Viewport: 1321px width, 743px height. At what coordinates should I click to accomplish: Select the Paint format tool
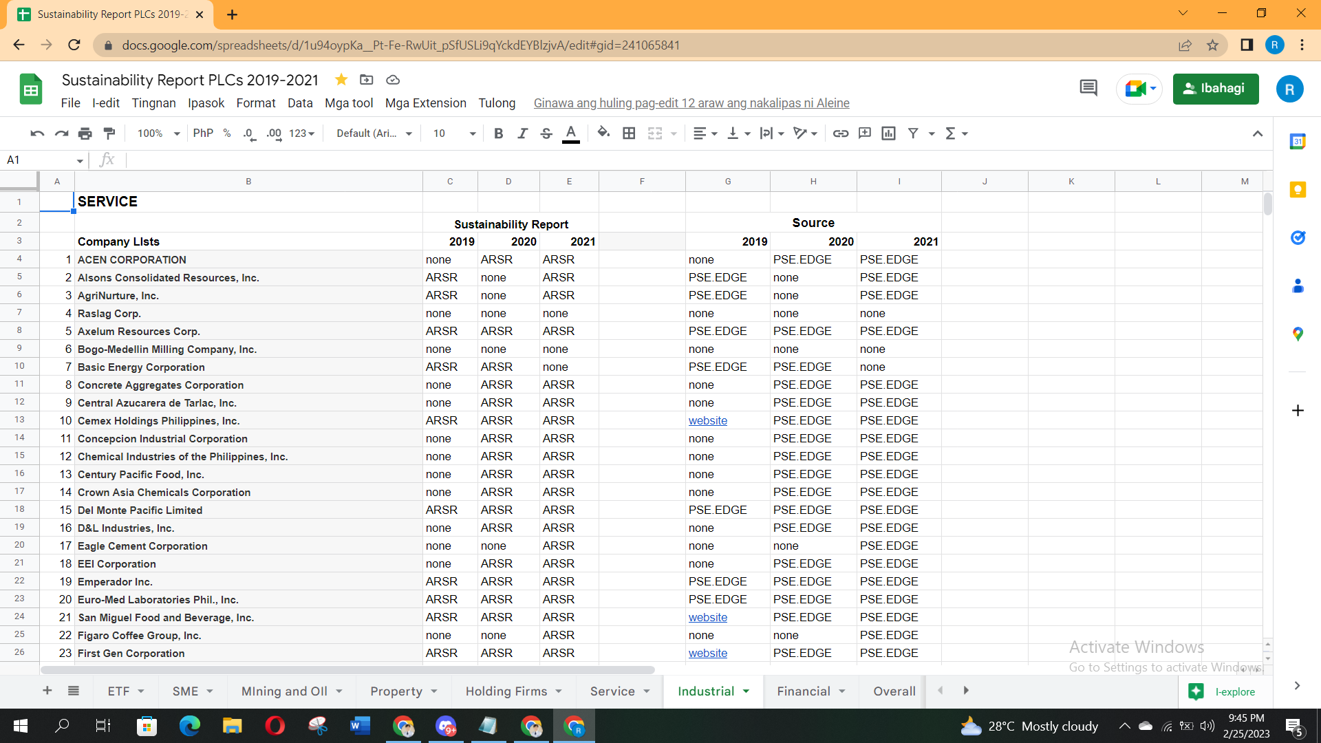[x=109, y=133]
